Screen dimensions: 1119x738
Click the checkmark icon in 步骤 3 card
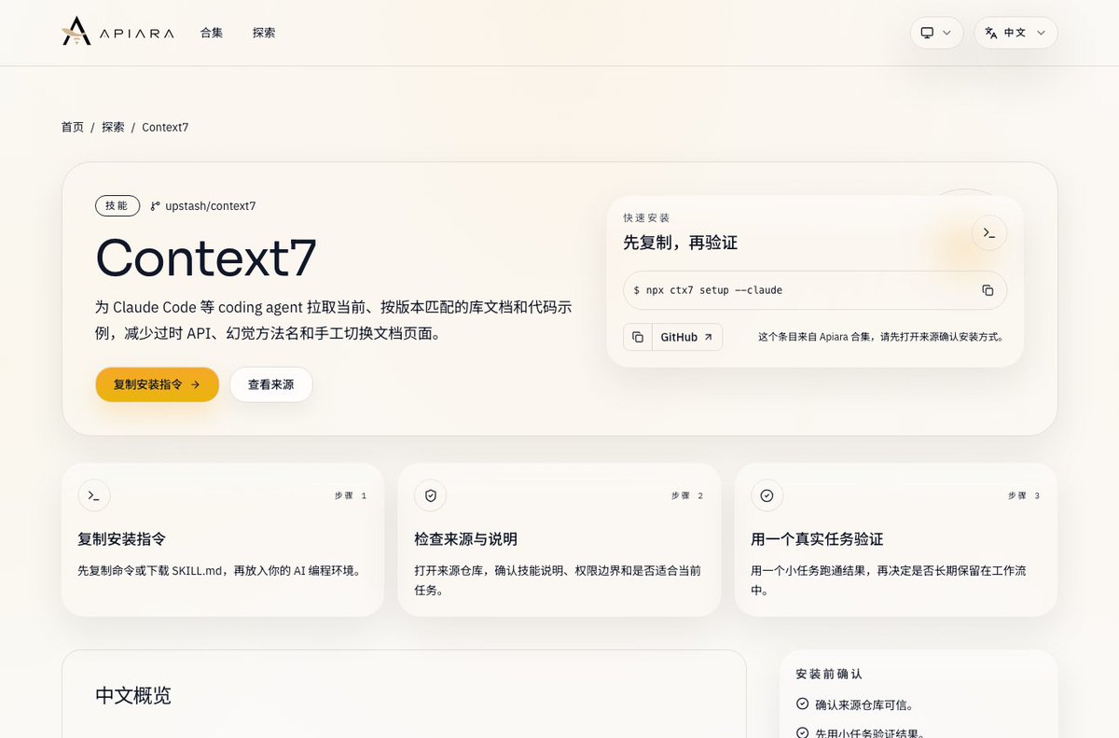tap(767, 495)
